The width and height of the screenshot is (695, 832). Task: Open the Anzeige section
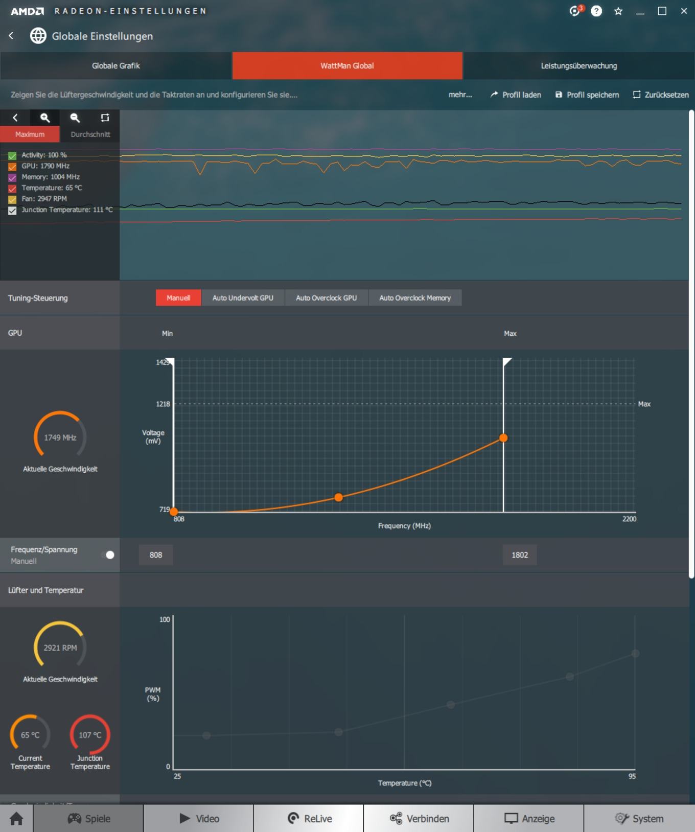coord(529,818)
